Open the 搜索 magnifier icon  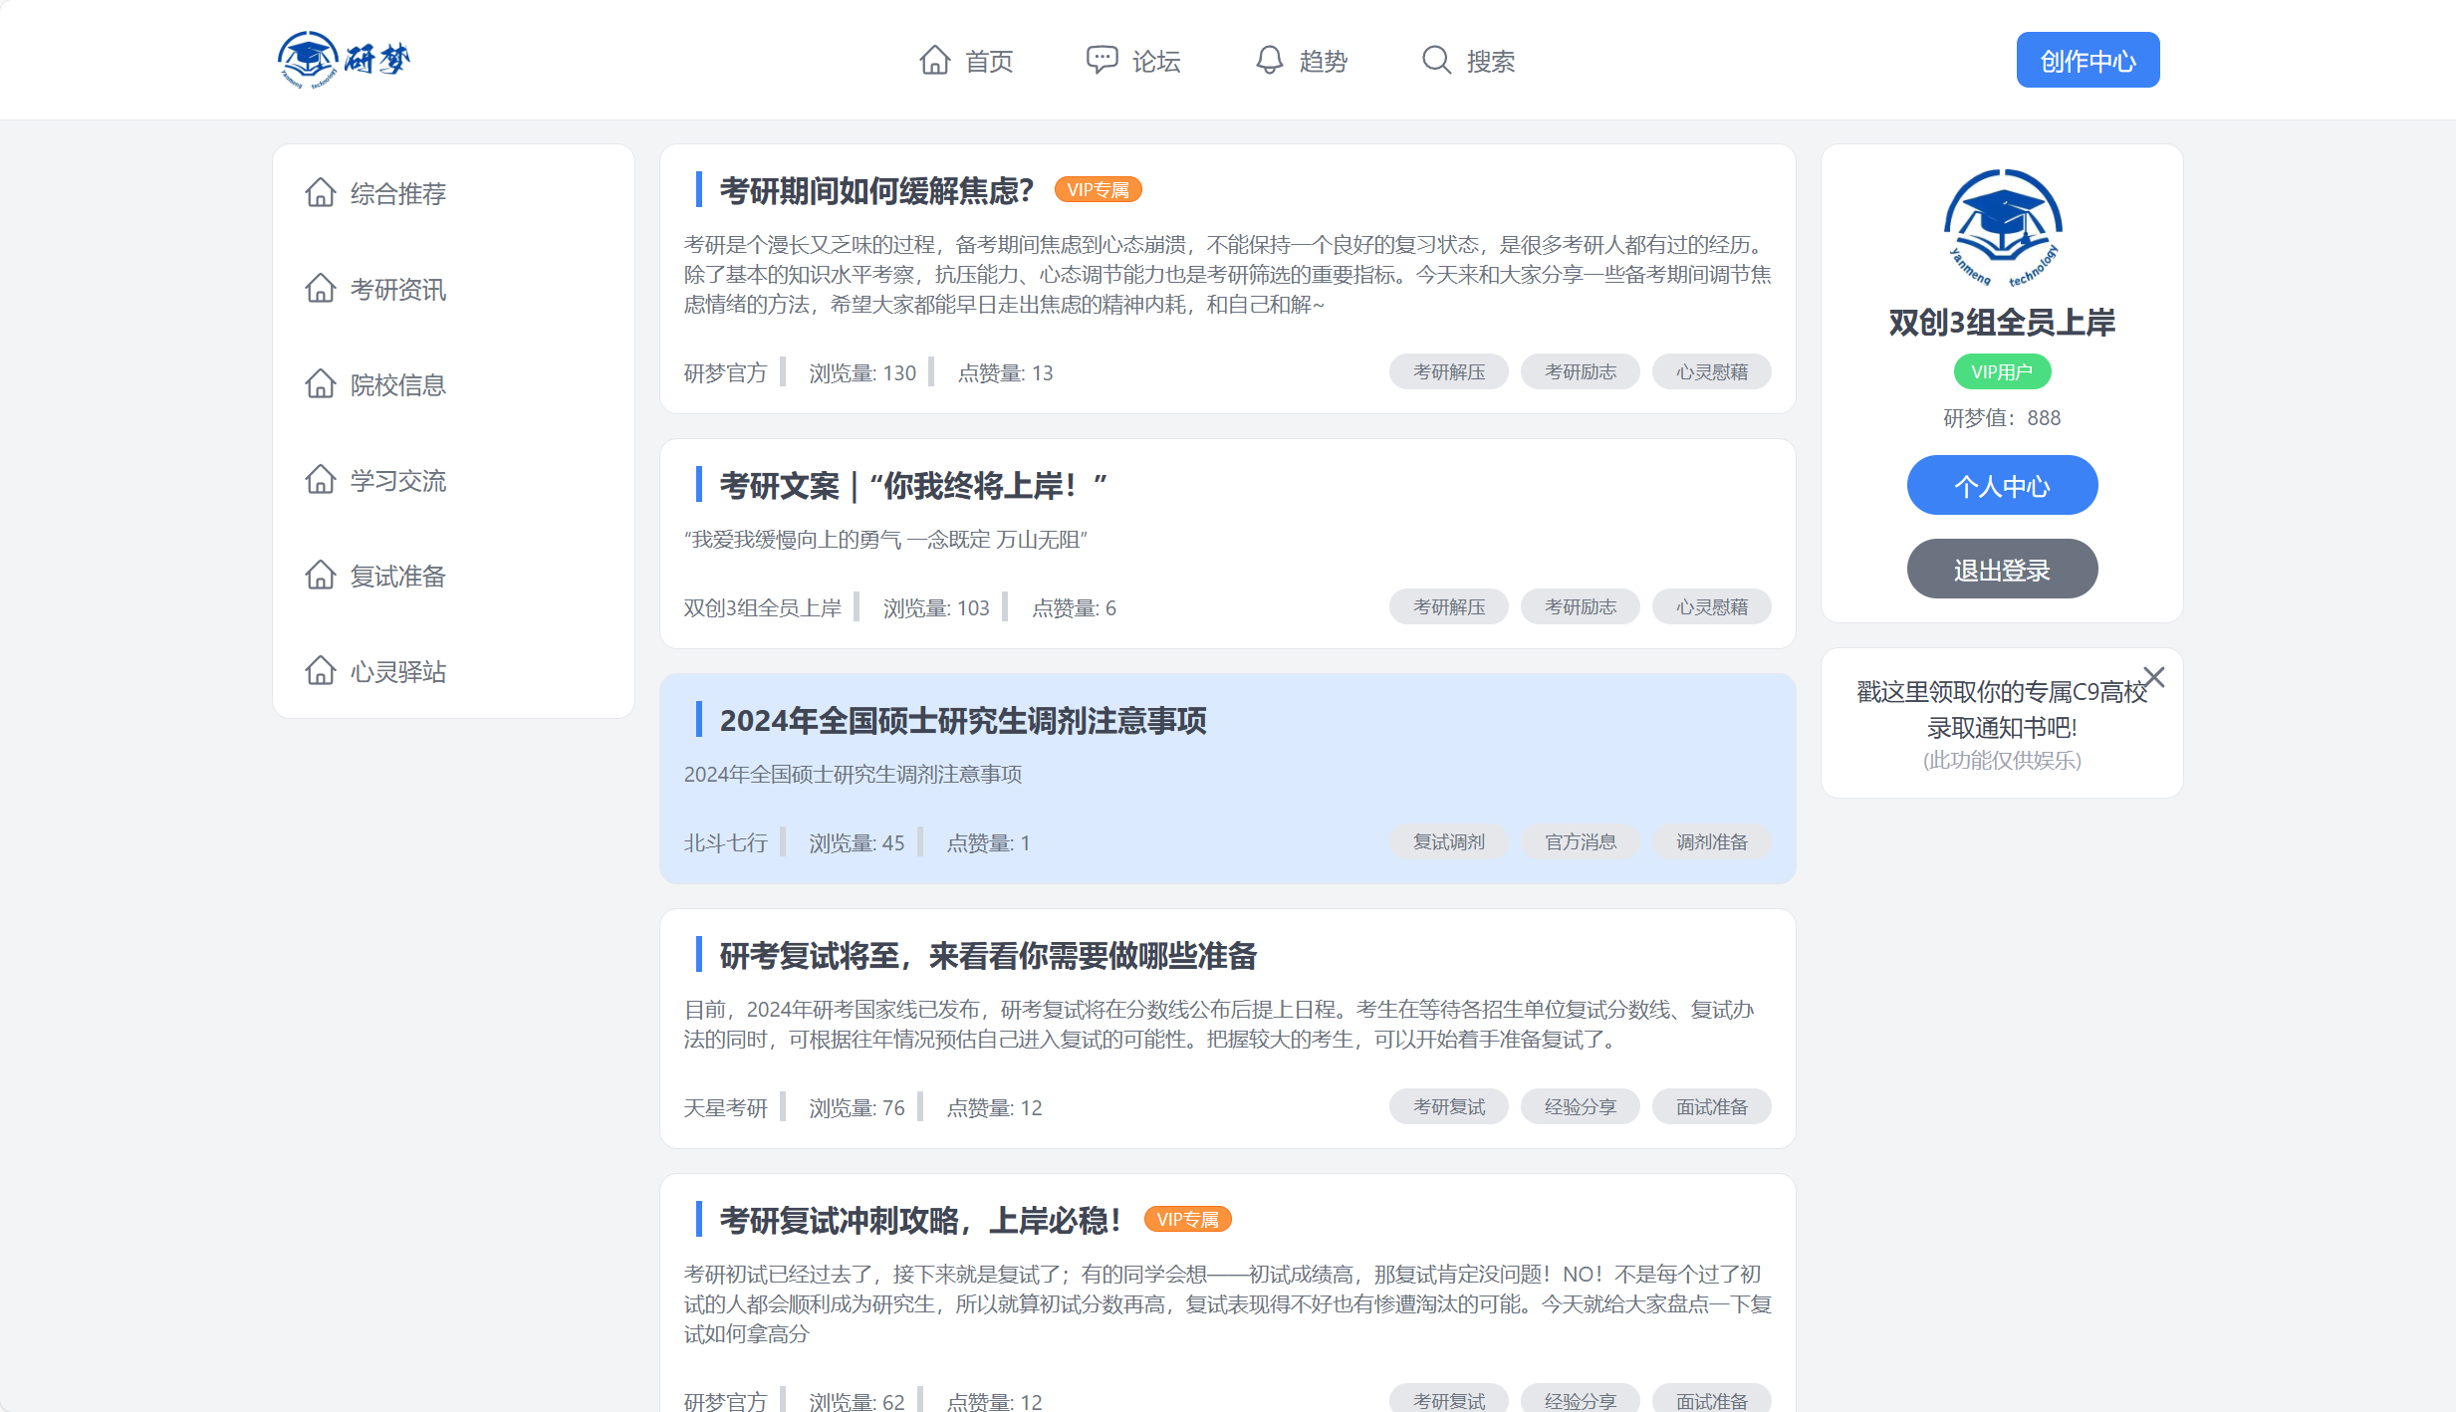(x=1435, y=60)
